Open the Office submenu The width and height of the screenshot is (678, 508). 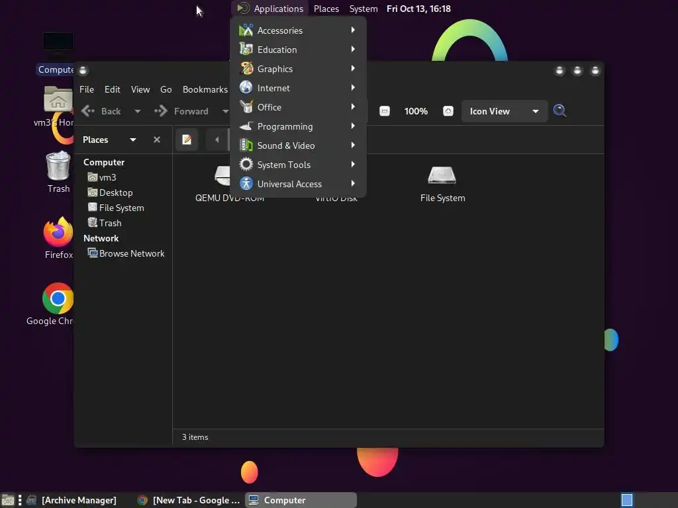coord(299,107)
